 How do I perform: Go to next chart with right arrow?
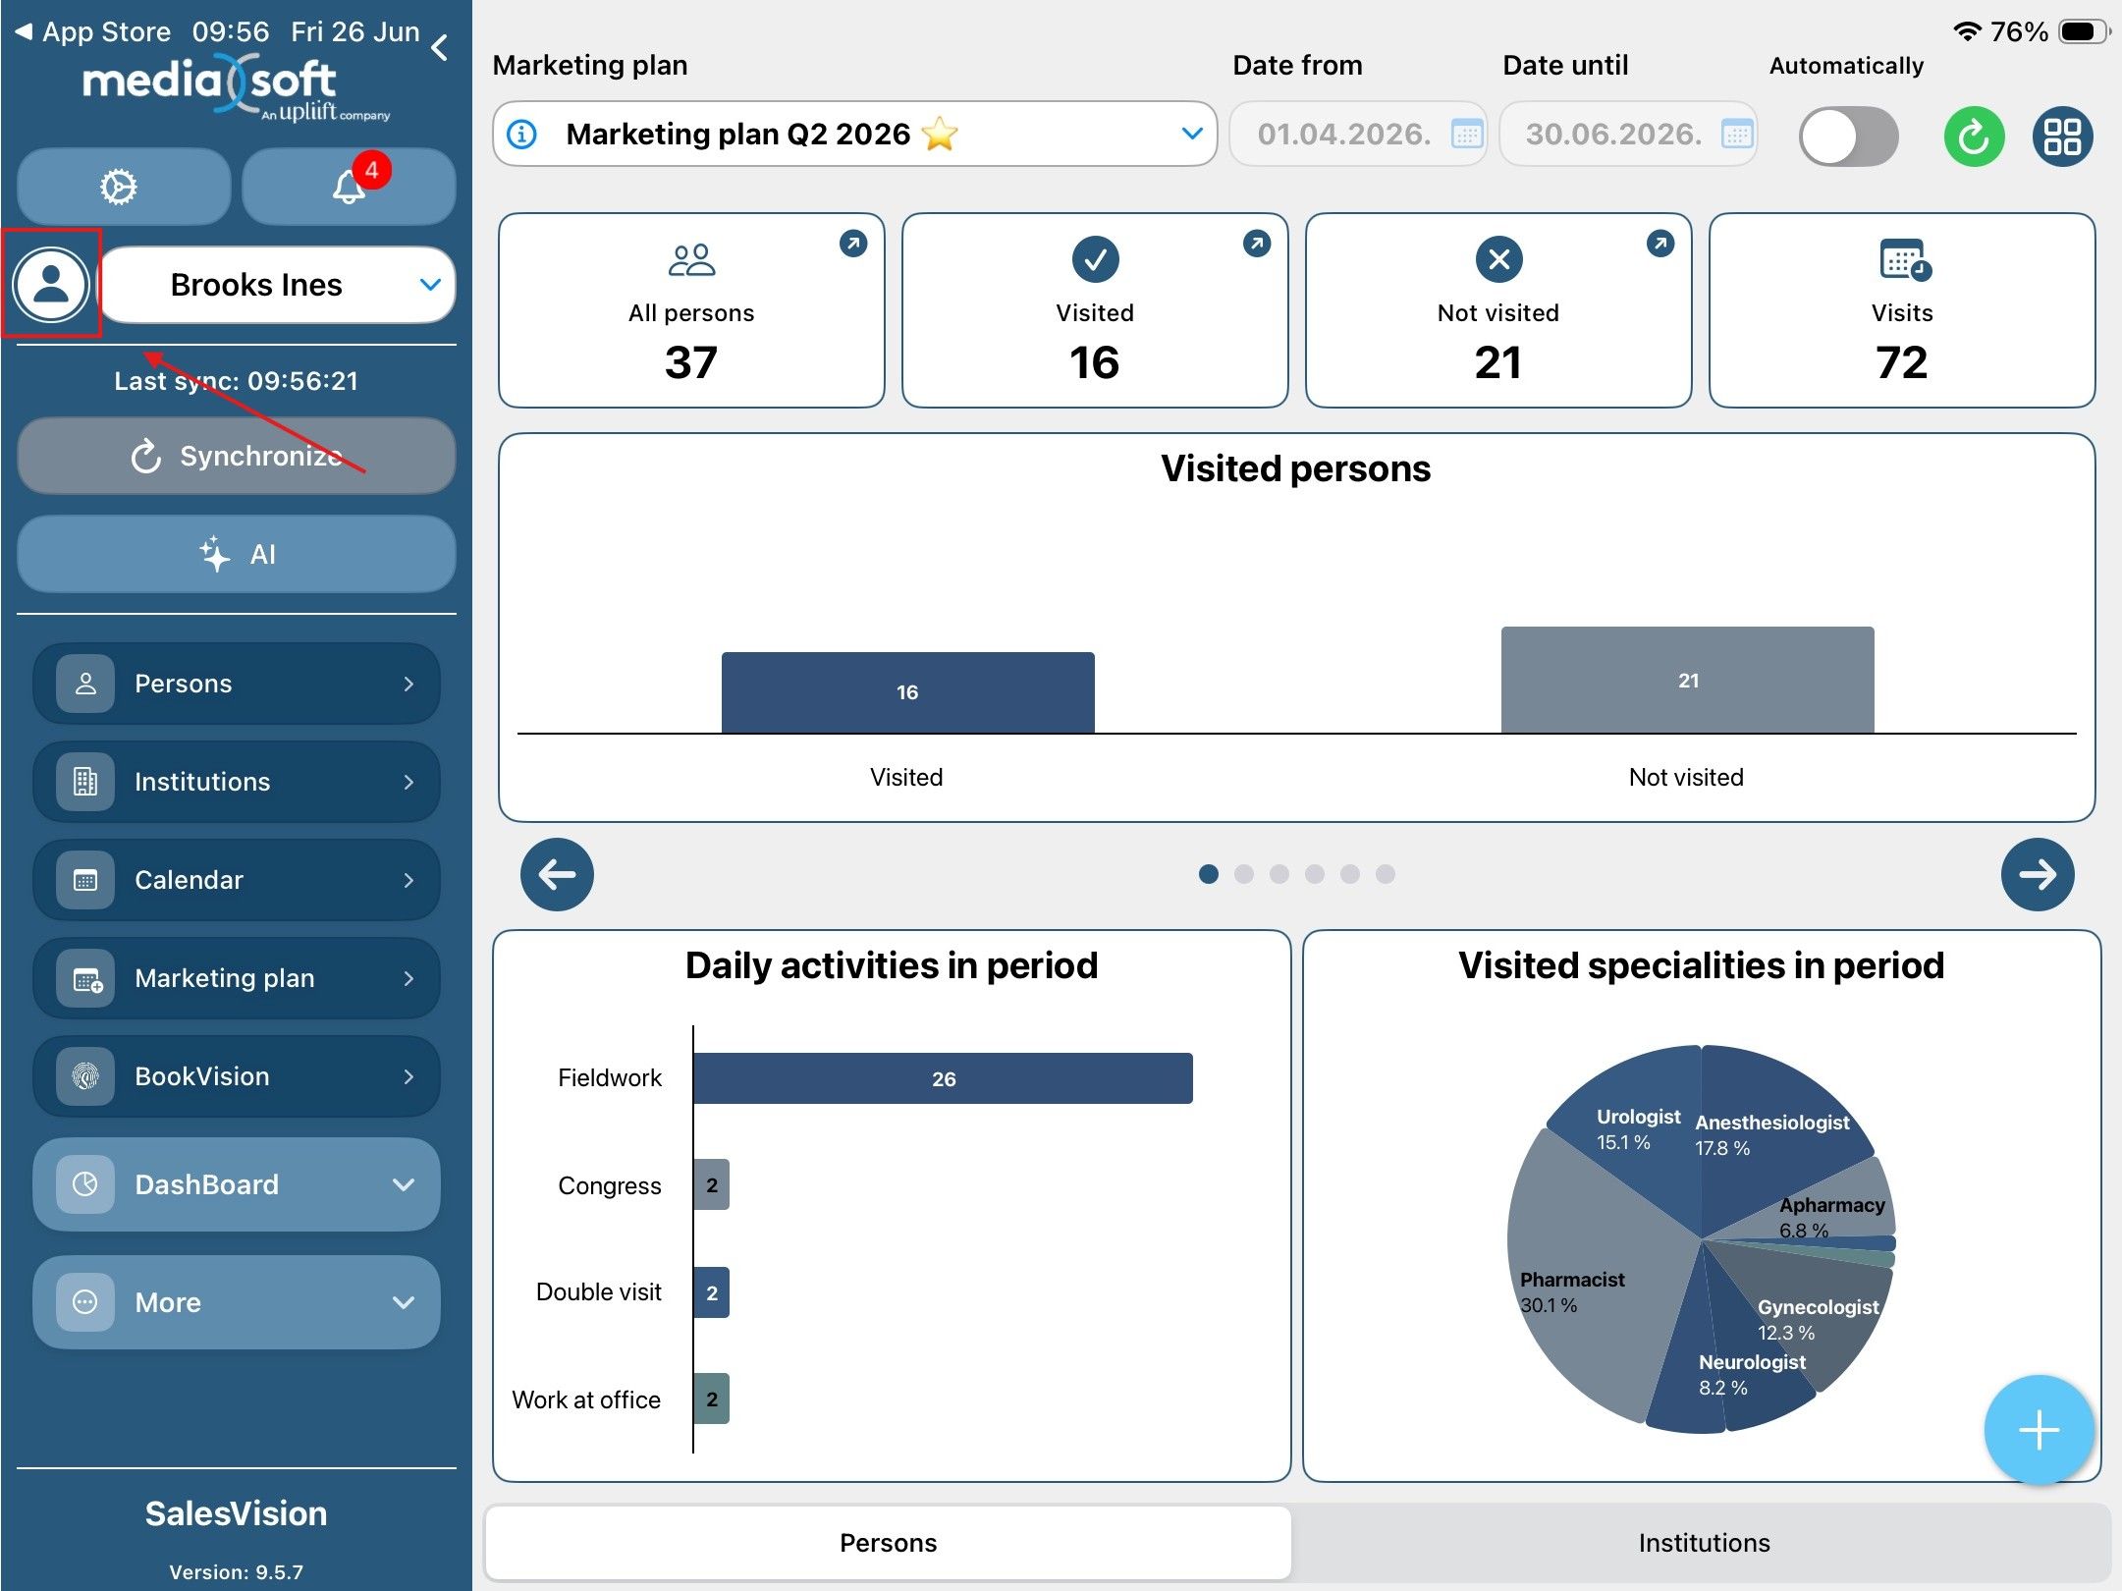click(2038, 874)
